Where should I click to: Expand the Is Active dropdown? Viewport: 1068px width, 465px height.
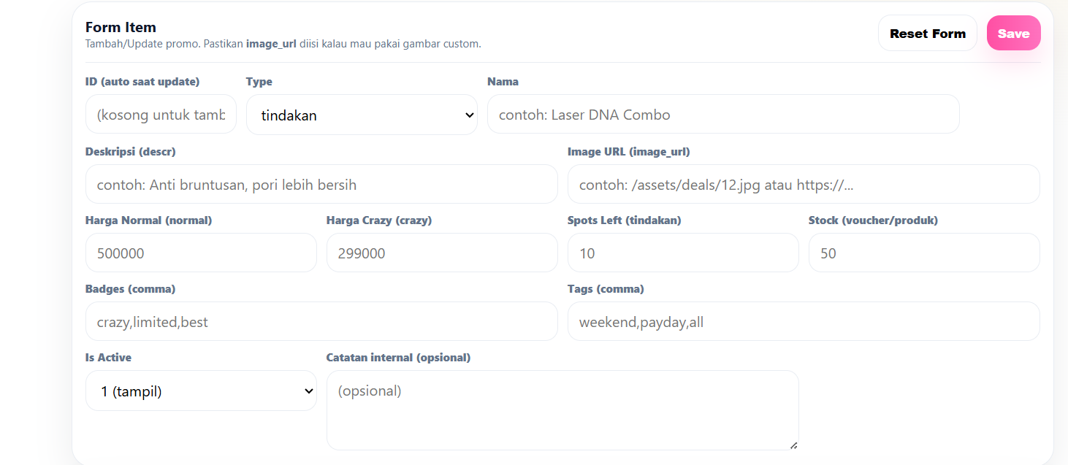click(201, 391)
